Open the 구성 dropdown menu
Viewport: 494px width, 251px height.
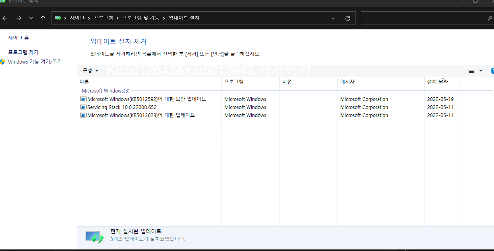click(91, 71)
